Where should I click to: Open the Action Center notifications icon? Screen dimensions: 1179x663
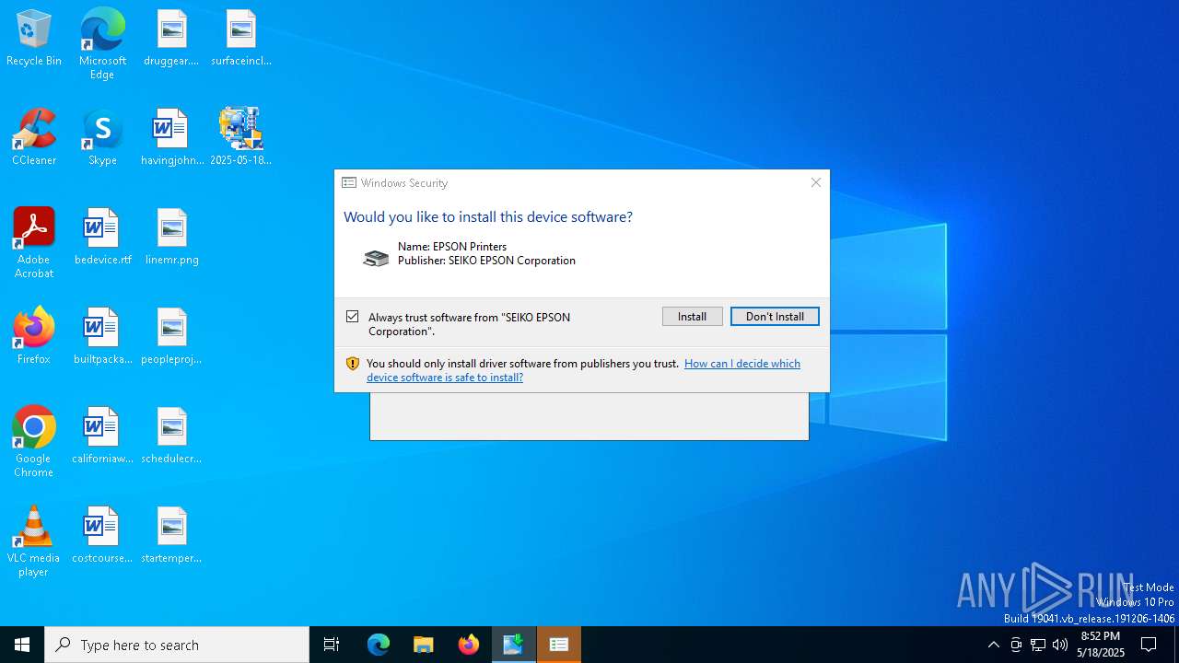coord(1150,645)
